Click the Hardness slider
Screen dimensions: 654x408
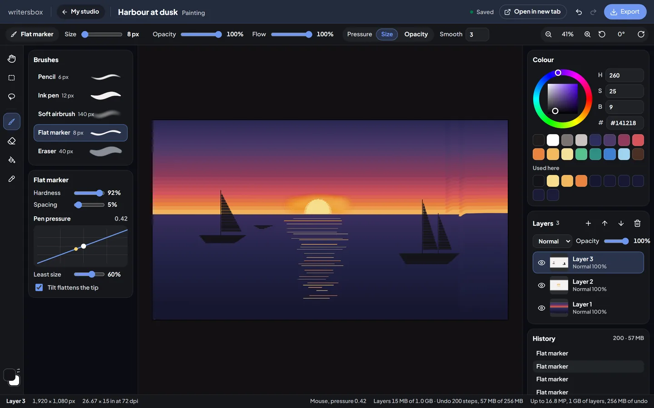[x=89, y=193]
